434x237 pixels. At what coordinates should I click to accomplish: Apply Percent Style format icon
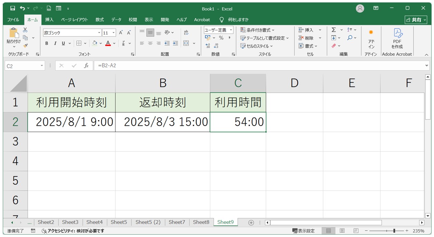point(221,38)
